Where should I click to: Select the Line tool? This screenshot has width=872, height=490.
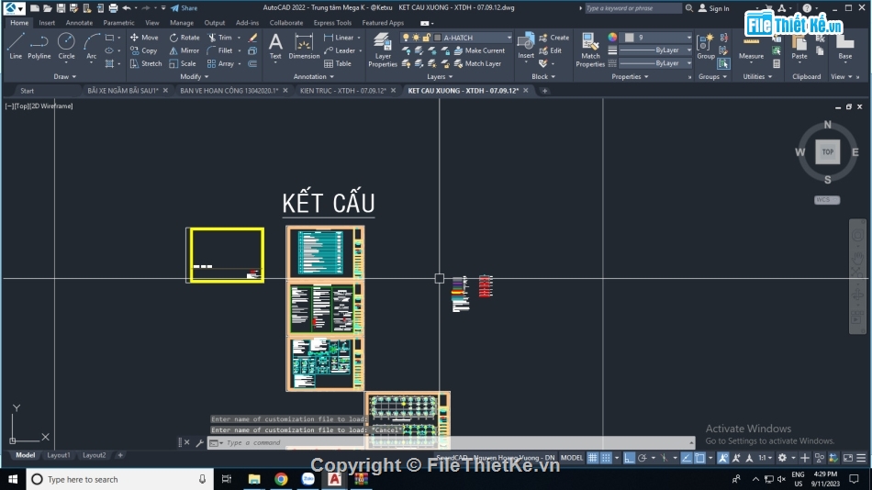coord(16,46)
